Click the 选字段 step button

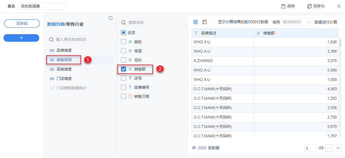(x=22, y=24)
